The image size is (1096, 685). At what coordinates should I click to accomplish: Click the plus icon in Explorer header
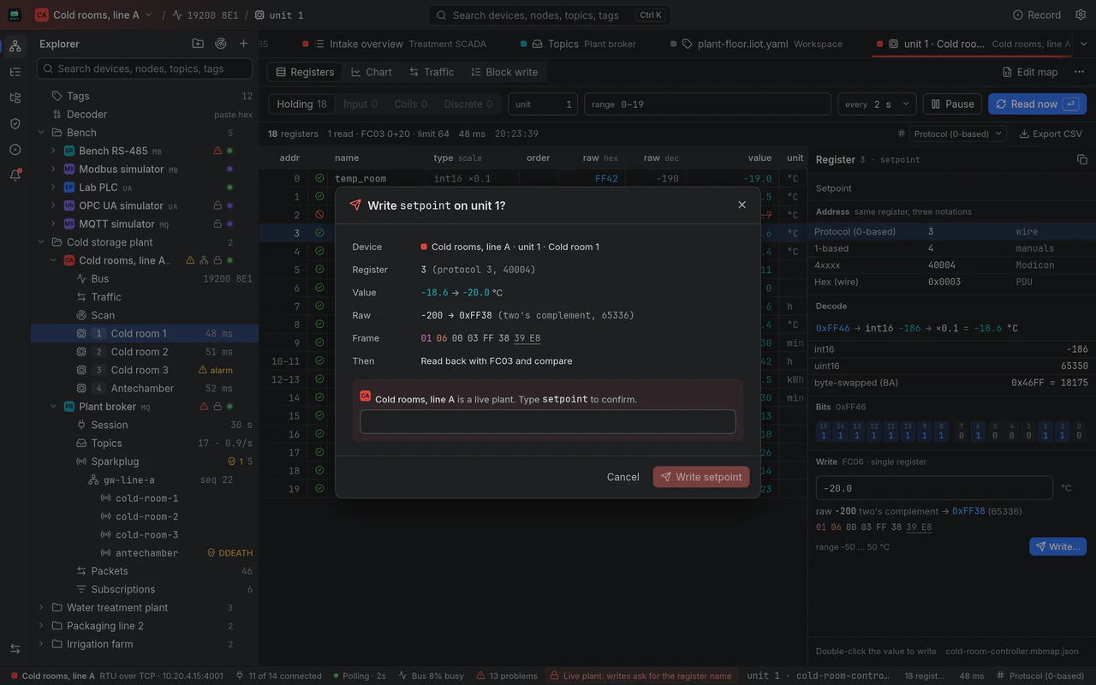pyautogui.click(x=244, y=44)
